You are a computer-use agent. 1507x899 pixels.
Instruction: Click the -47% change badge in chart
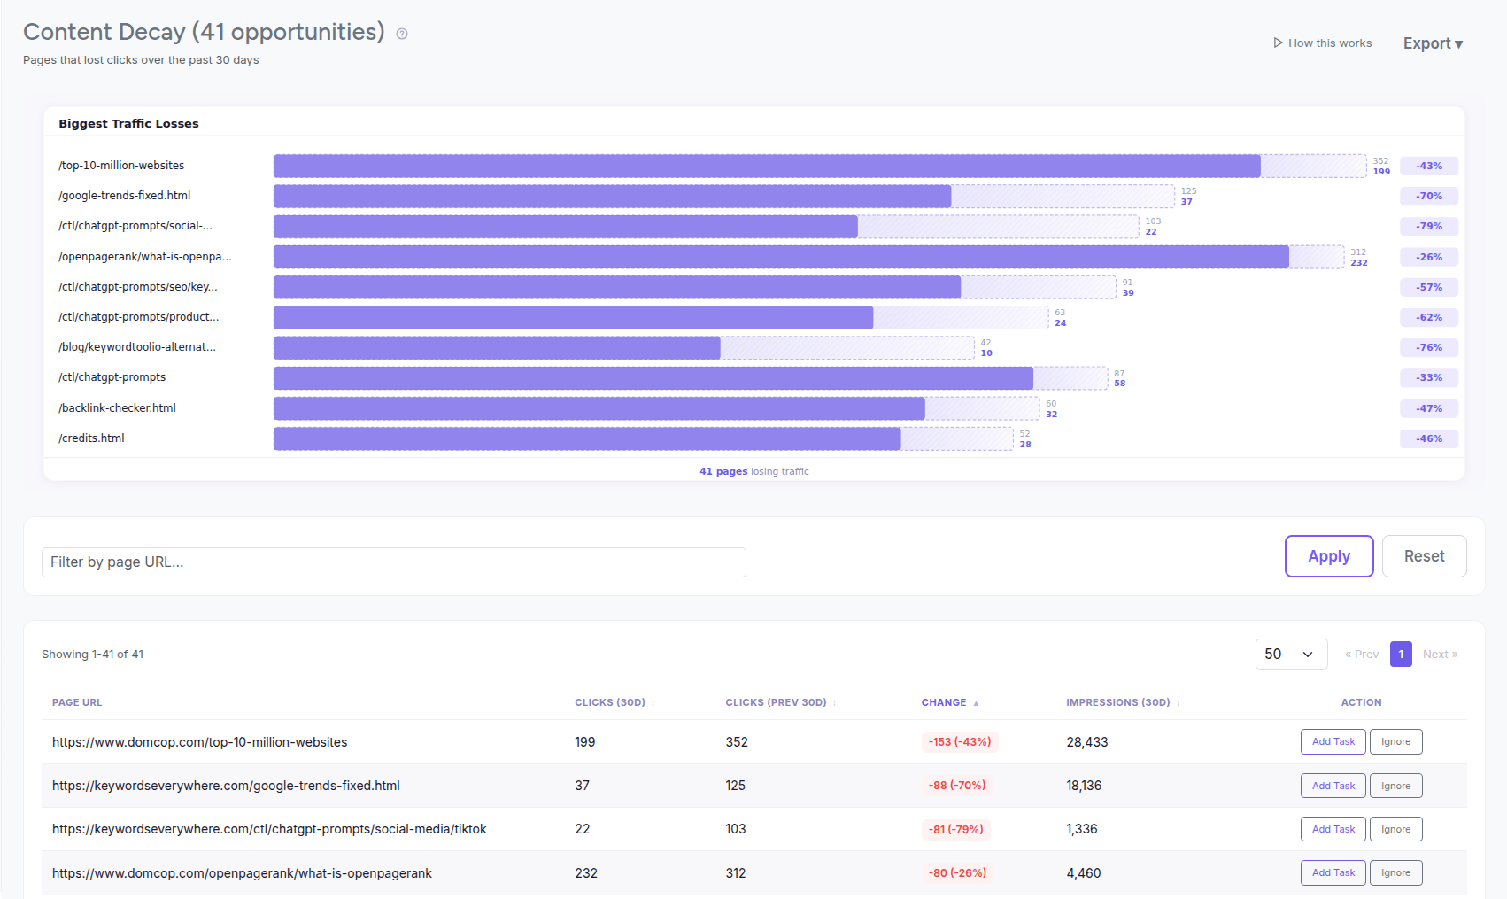coord(1428,408)
